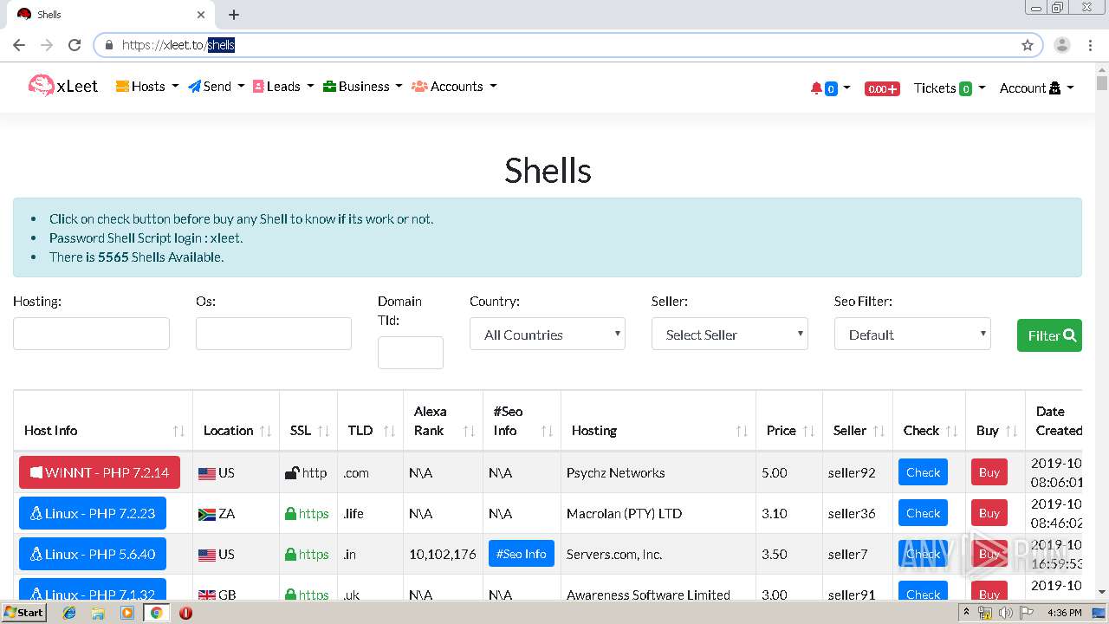The height and width of the screenshot is (624, 1109).
Task: Open the Leads menu
Action: (x=283, y=86)
